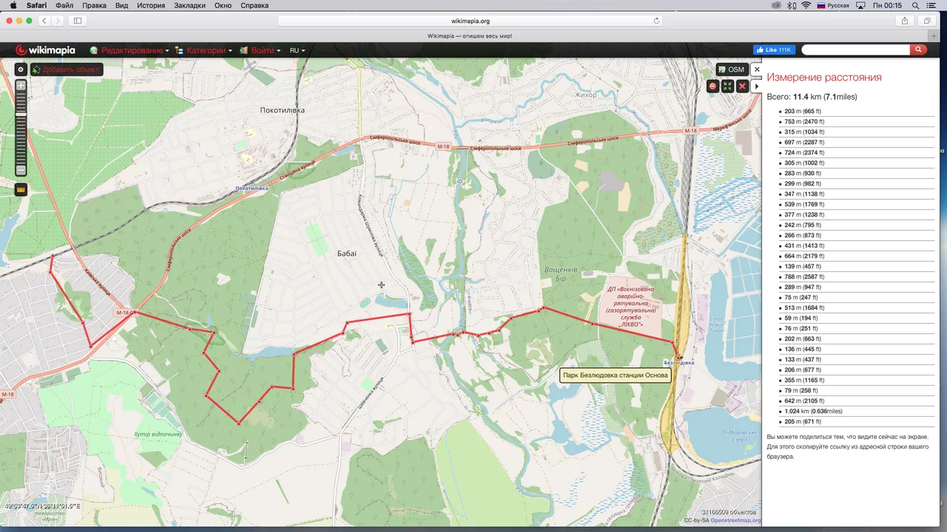Click the map locate target icon

[x=21, y=69]
